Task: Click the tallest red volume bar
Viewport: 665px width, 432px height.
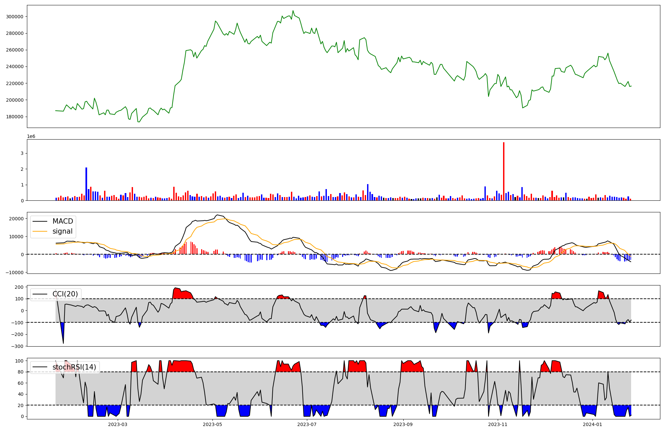Action: coord(504,171)
